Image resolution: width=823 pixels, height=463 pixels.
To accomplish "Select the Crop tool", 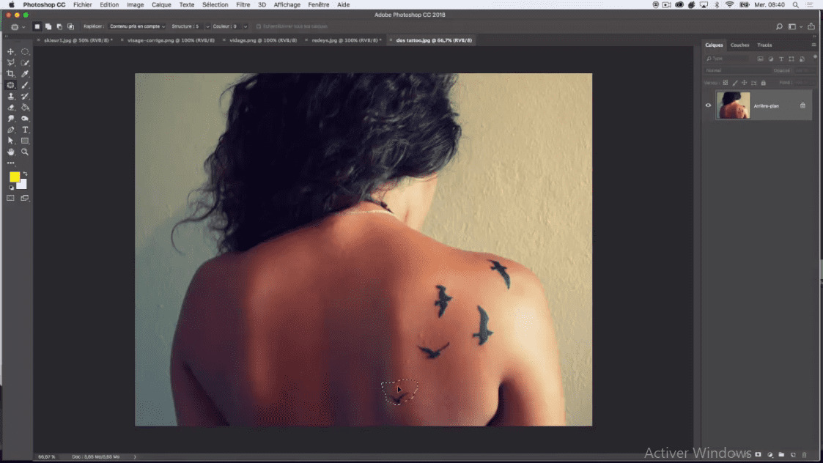I will [10, 74].
